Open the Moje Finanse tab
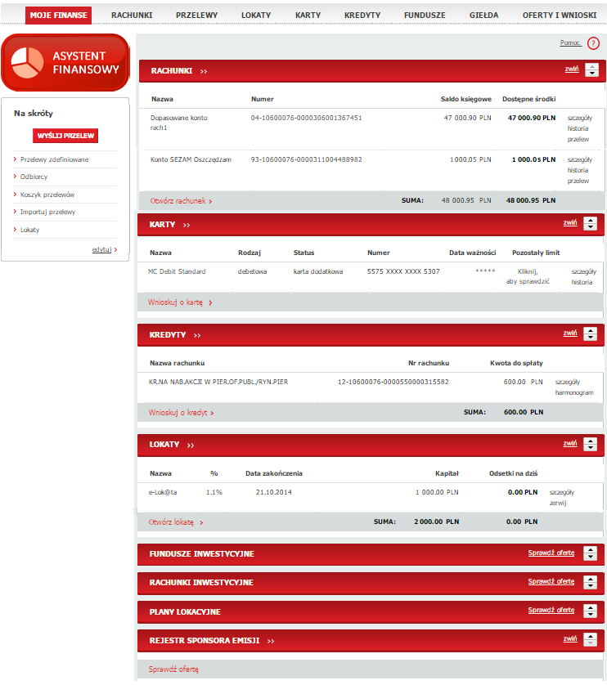The width and height of the screenshot is (607, 685). click(x=58, y=16)
